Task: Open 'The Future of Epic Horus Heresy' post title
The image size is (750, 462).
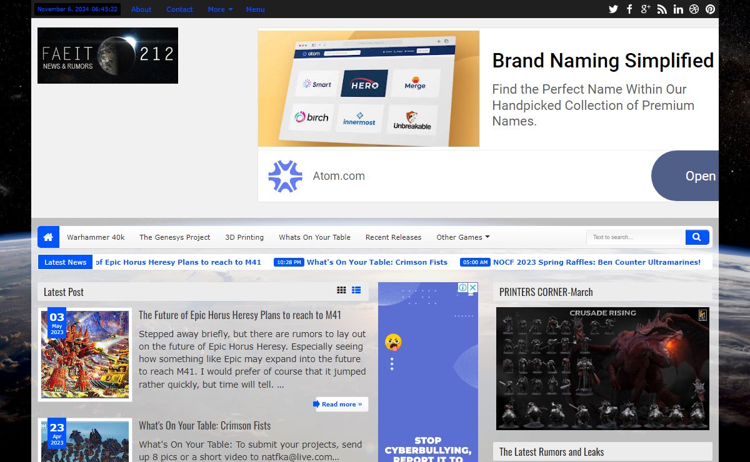Action: tap(240, 315)
